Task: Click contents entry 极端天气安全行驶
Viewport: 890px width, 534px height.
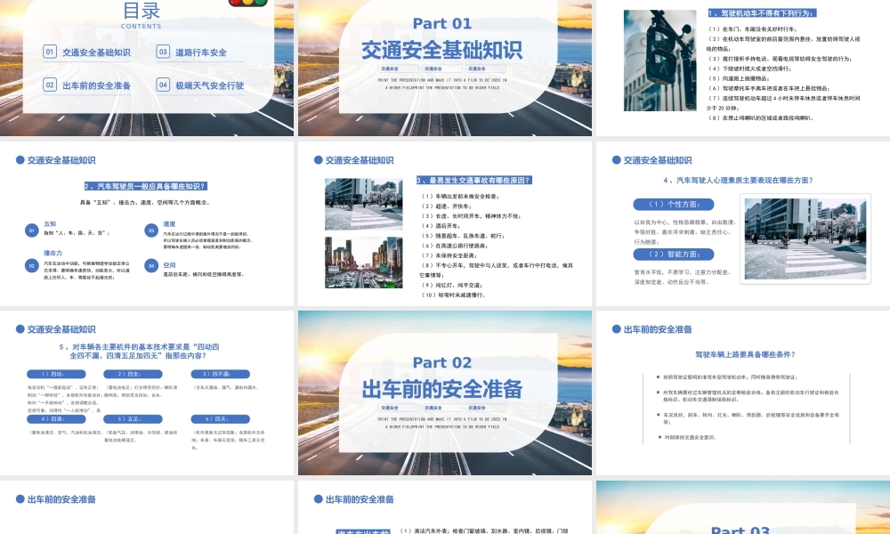Action: pos(209,85)
